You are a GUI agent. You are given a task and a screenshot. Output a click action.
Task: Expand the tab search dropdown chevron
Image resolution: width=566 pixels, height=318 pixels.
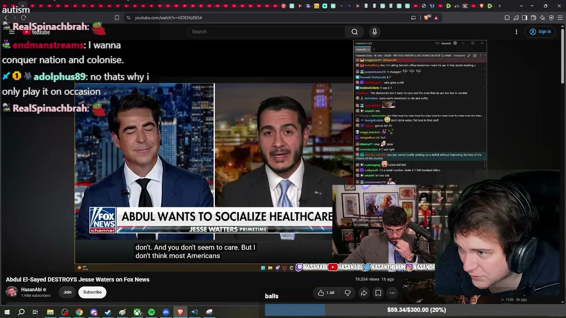tap(521, 6)
